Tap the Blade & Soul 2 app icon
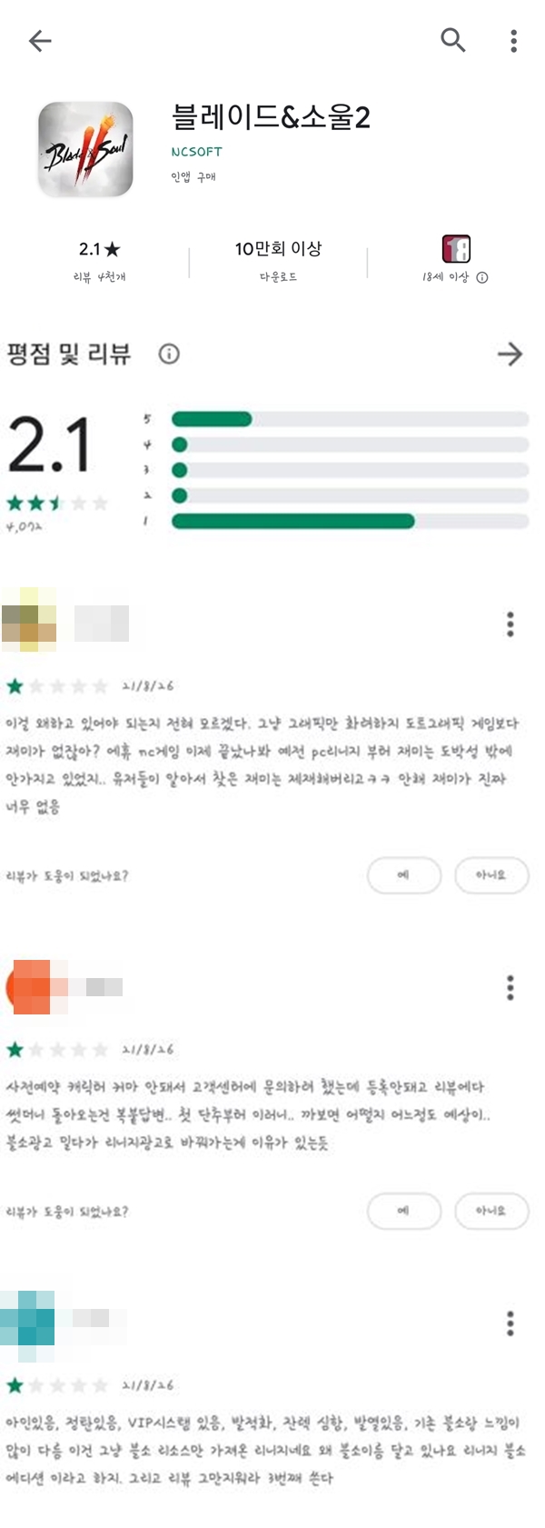545x1528 pixels. tap(85, 150)
